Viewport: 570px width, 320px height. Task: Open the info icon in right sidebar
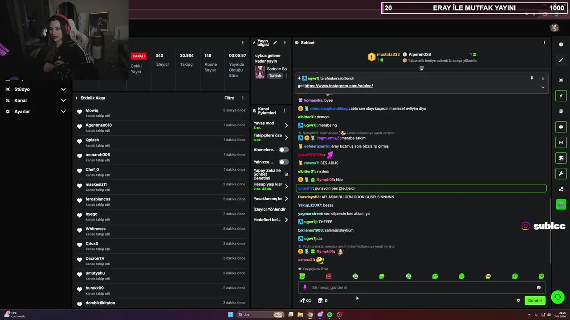click(561, 44)
